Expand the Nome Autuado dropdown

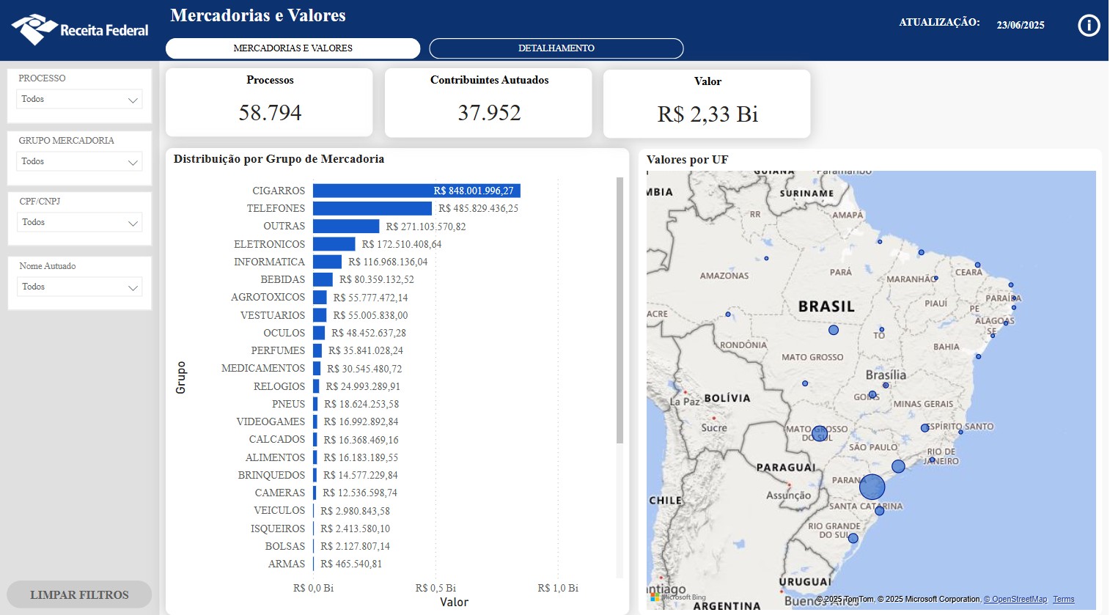(x=79, y=287)
